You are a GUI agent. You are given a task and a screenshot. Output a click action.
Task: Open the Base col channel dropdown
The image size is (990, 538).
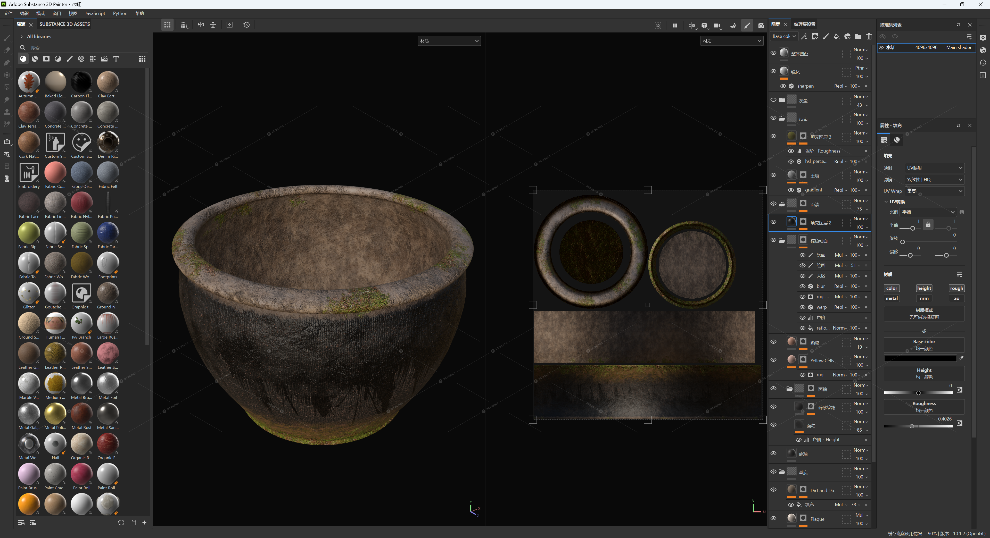784,36
